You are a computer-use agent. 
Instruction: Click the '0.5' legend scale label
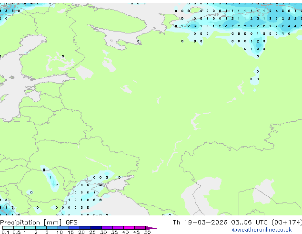pyautogui.click(x=16, y=232)
